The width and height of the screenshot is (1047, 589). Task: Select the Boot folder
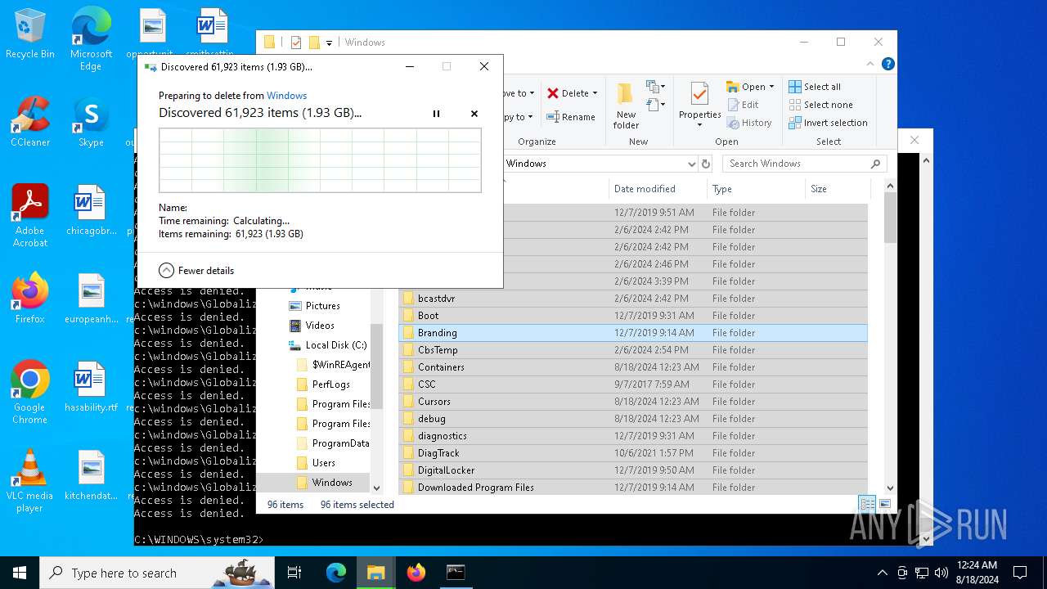point(633,316)
